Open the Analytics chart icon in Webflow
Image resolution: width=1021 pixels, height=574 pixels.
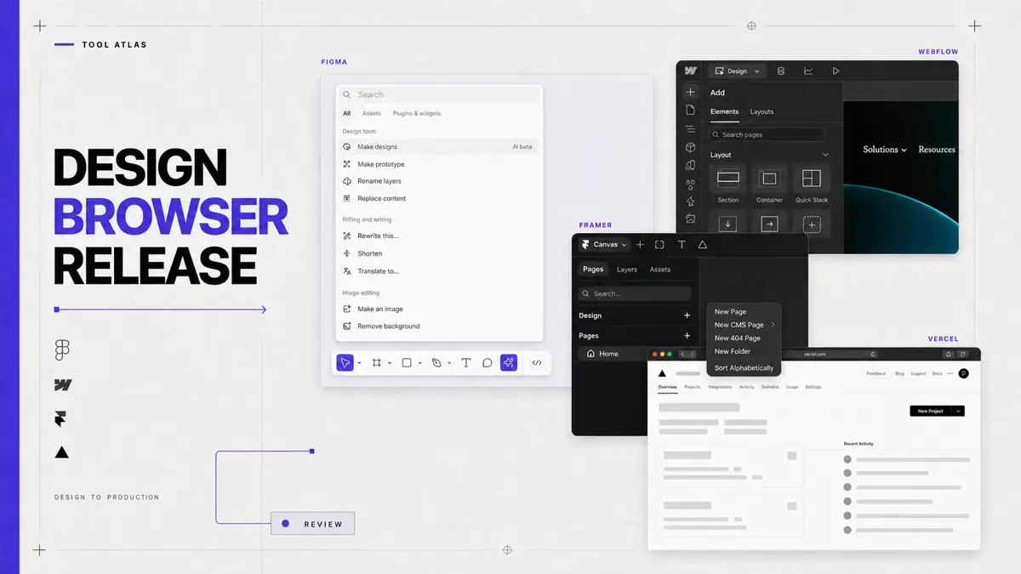tap(808, 71)
